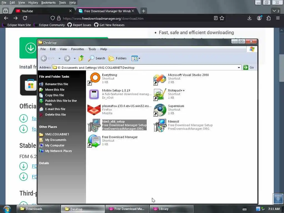The image size is (284, 213).
Task: Open My Documents under Other Places
Action: pyautogui.click(x=55, y=140)
